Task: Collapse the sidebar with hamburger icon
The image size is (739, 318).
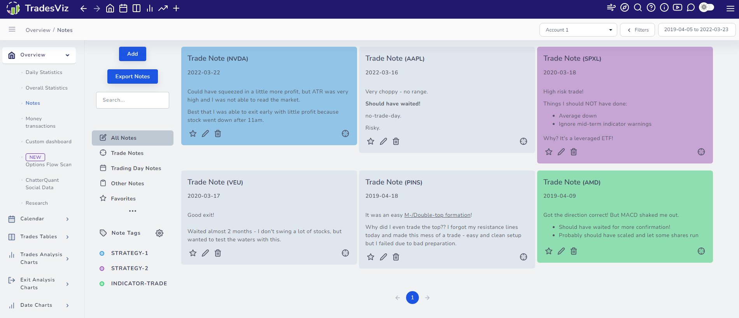Action: pos(12,30)
